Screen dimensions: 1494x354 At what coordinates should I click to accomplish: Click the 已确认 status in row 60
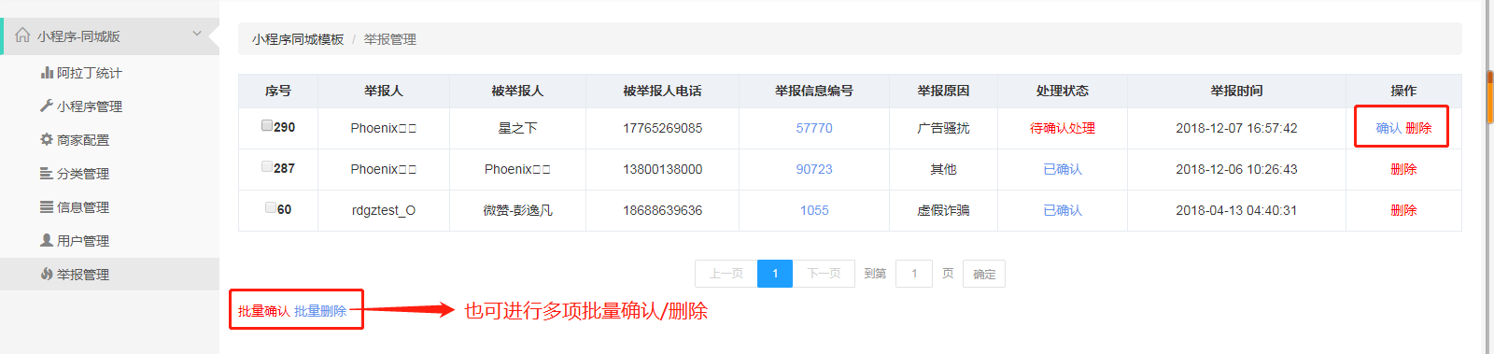point(1063,210)
